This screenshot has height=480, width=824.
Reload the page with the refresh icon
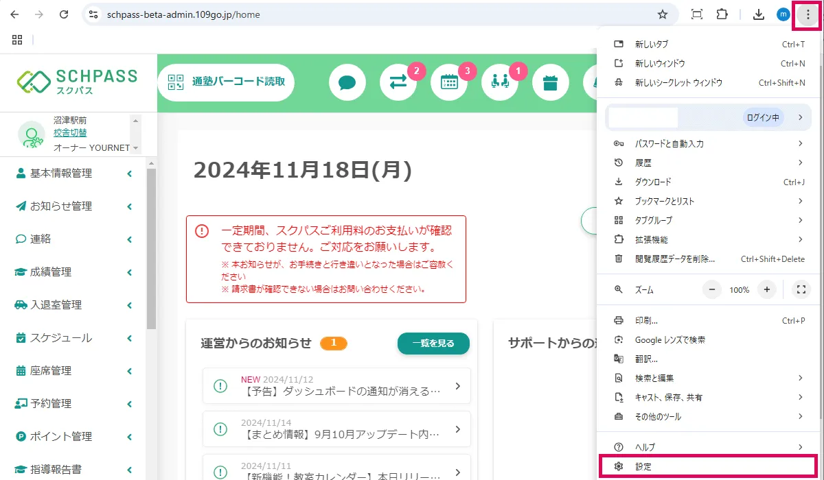pyautogui.click(x=64, y=14)
